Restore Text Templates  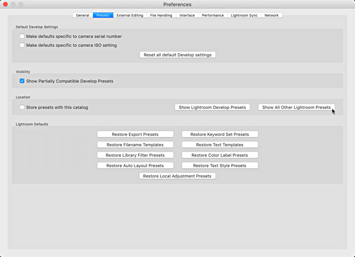(x=219, y=144)
